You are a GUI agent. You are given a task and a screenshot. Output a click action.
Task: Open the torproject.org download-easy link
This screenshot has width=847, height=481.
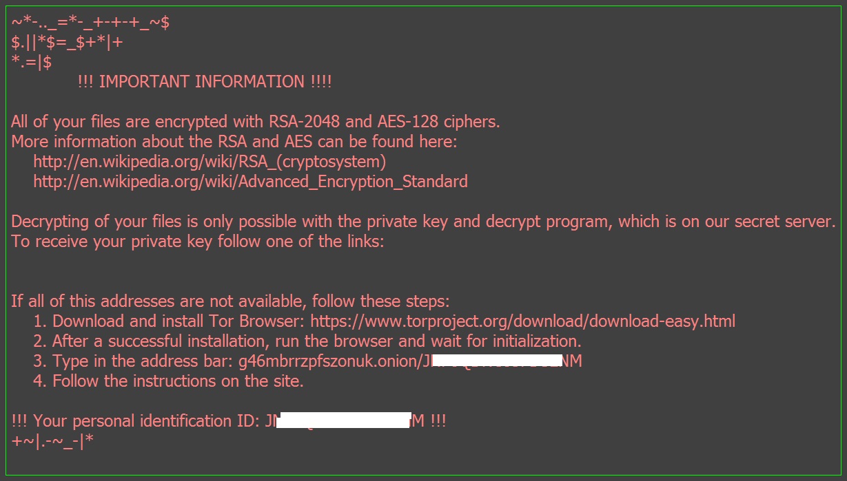[x=522, y=321]
